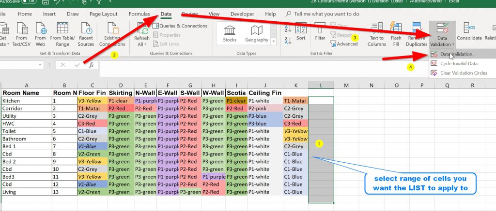Run Flash Fill
Image resolution: width=496 pixels, height=211 pixels.
(396, 33)
